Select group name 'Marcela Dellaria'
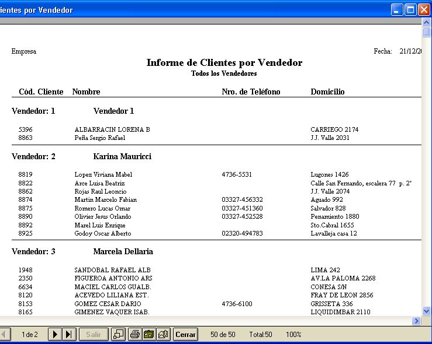Image resolution: width=432 pixels, height=344 pixels. pyautogui.click(x=123, y=252)
